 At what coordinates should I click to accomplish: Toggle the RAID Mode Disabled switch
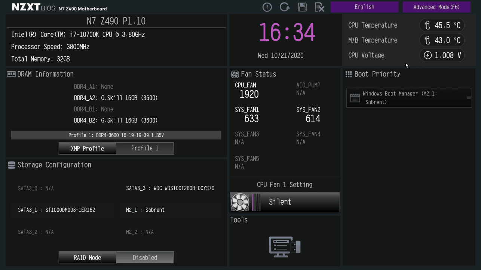[x=145, y=258]
